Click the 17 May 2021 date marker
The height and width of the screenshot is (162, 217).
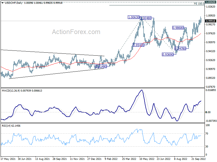click(8, 159)
